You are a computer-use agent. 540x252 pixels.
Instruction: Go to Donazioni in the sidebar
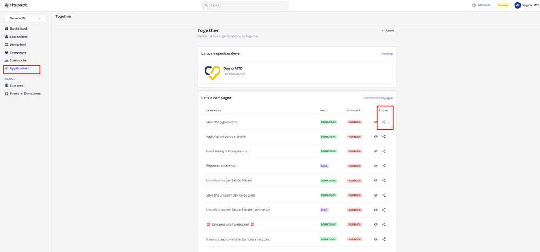17,45
